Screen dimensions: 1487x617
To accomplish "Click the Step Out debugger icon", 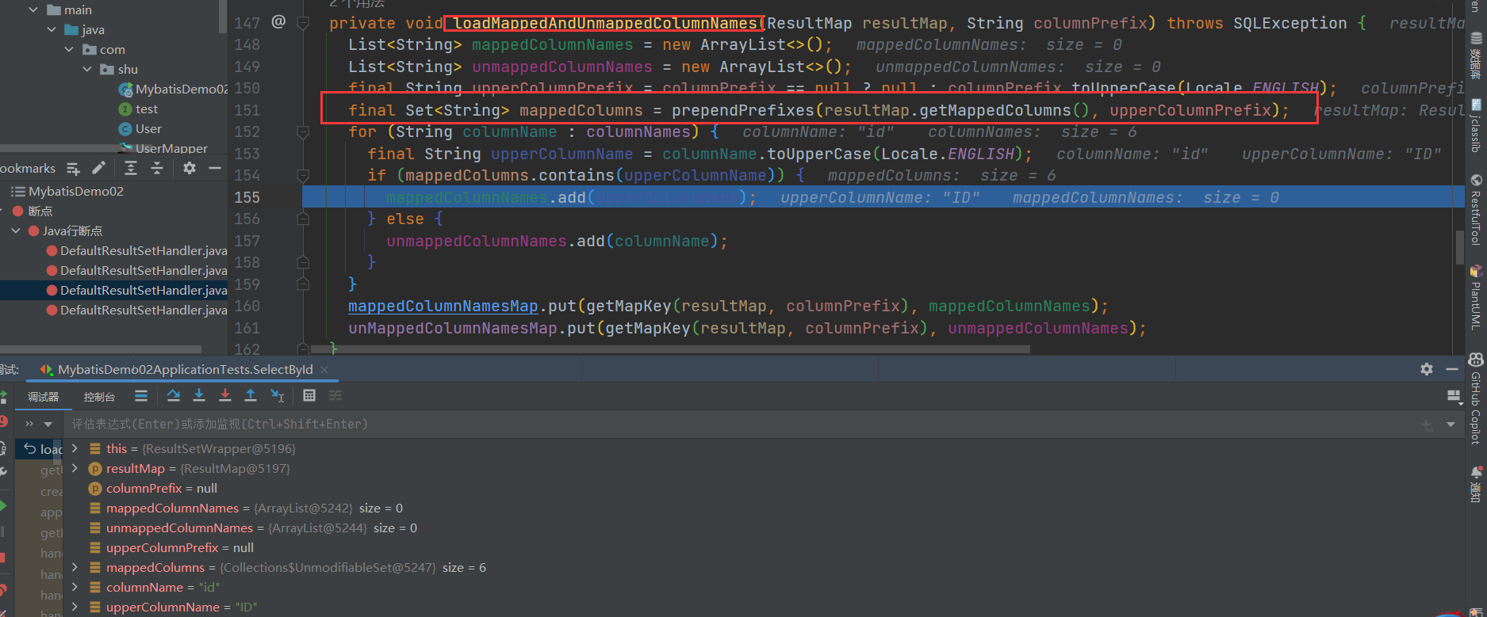I will pos(251,395).
